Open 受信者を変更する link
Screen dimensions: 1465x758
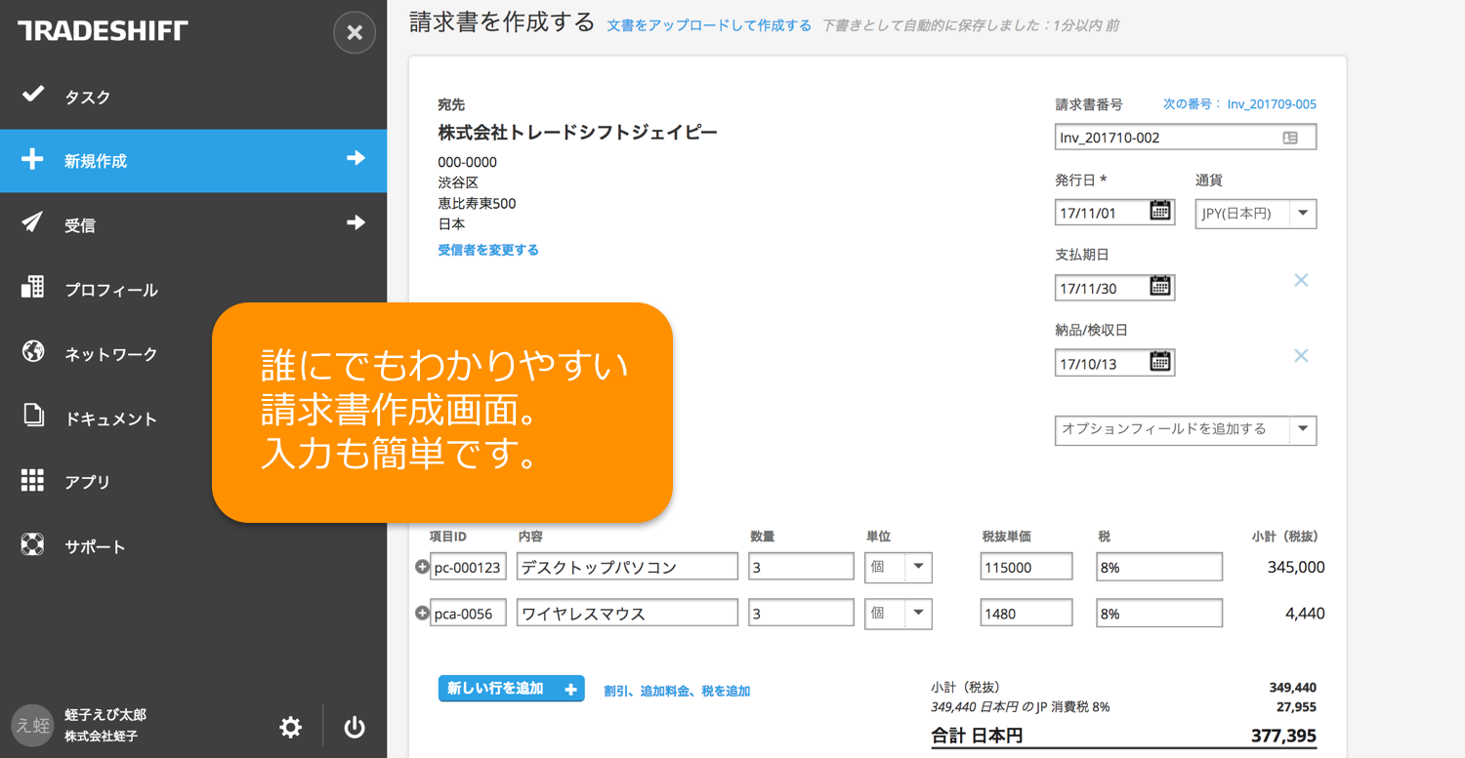click(x=488, y=249)
